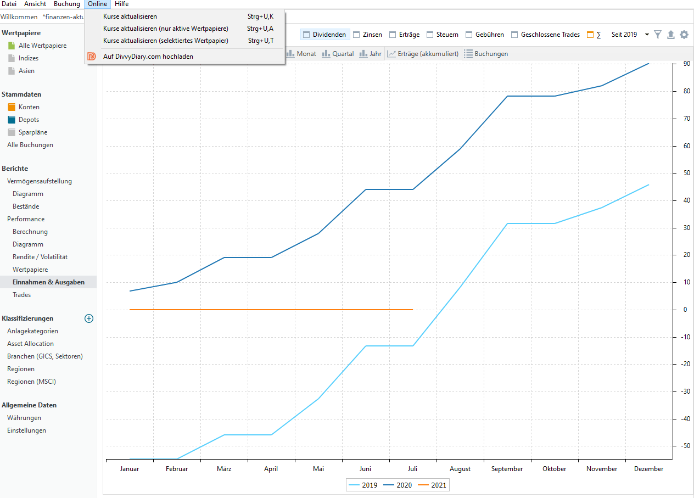Open Depots via the teal icon

tap(12, 120)
